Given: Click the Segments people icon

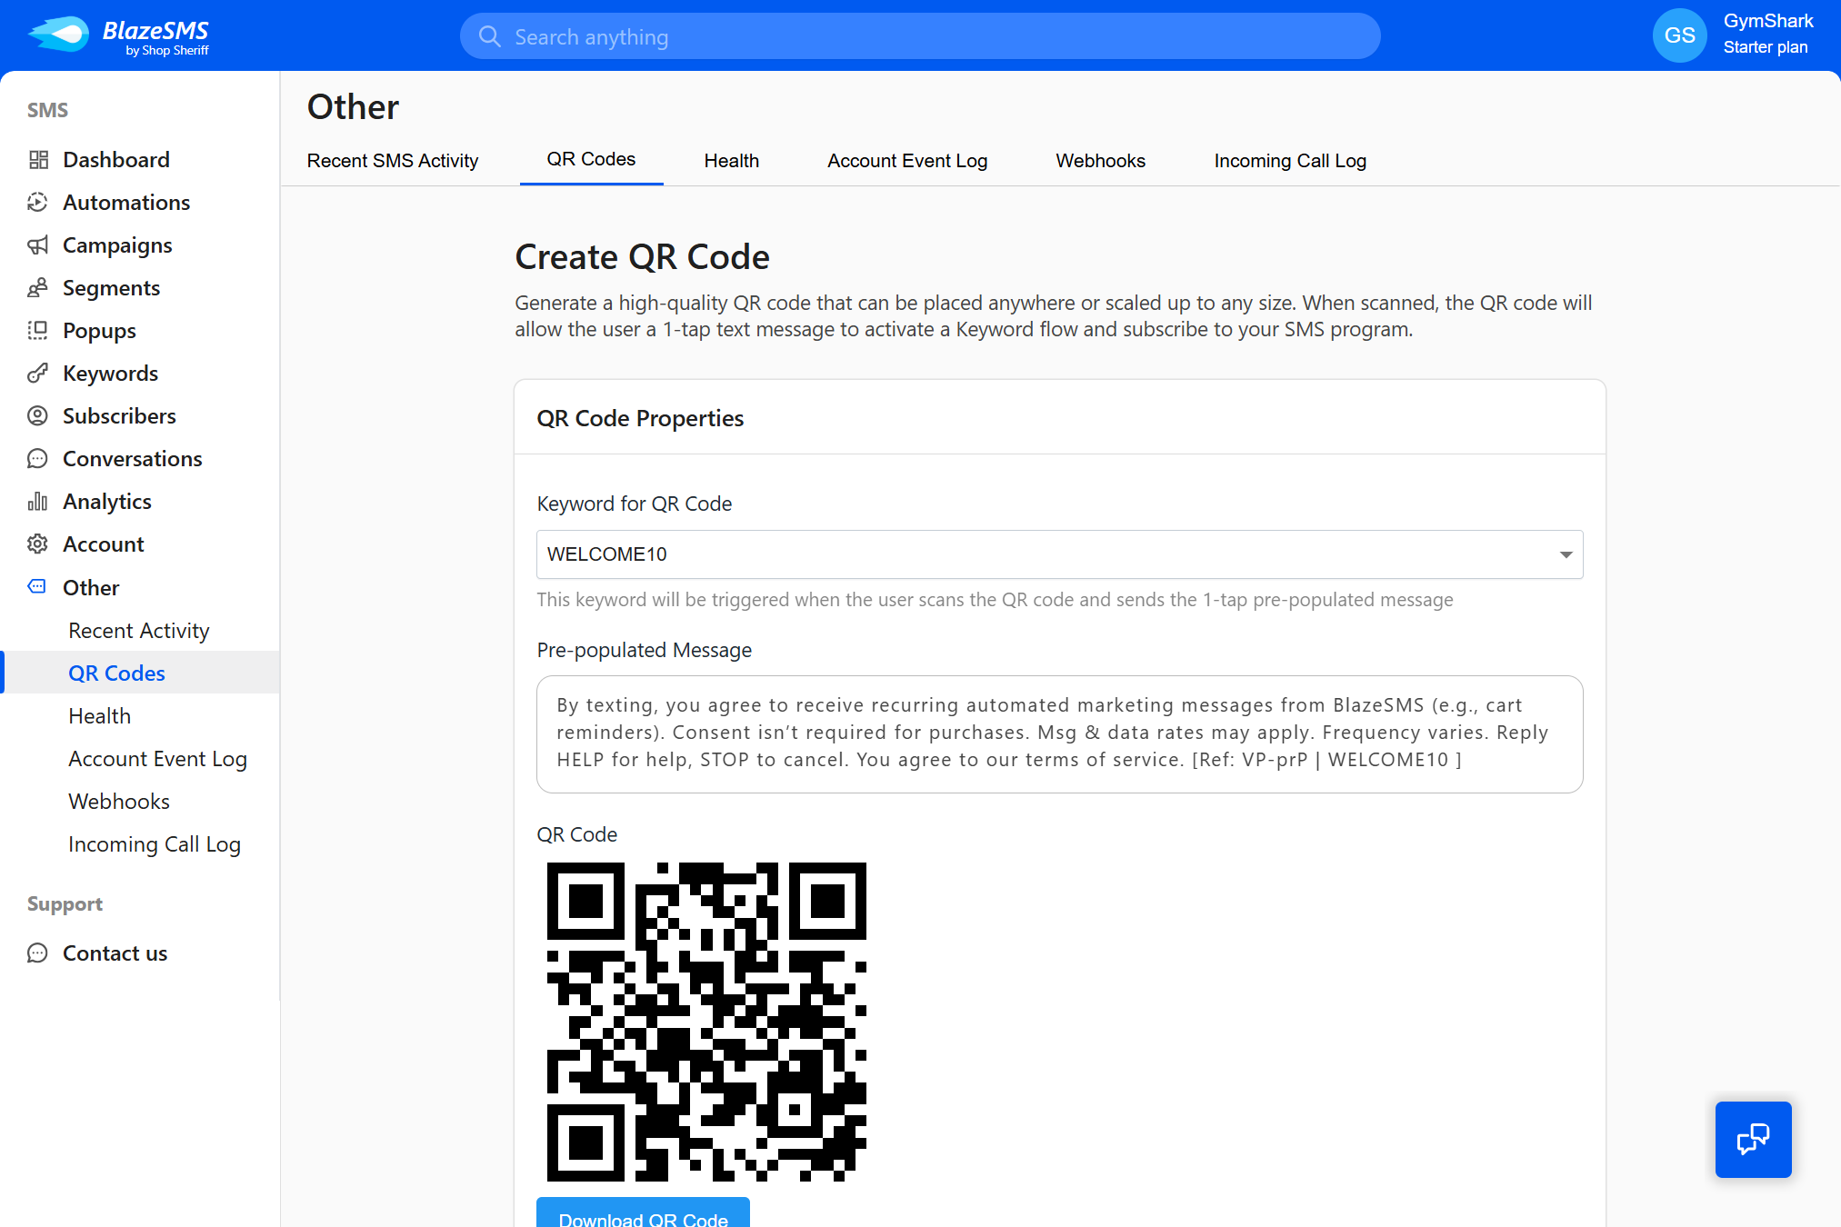Looking at the screenshot, I should (x=38, y=288).
